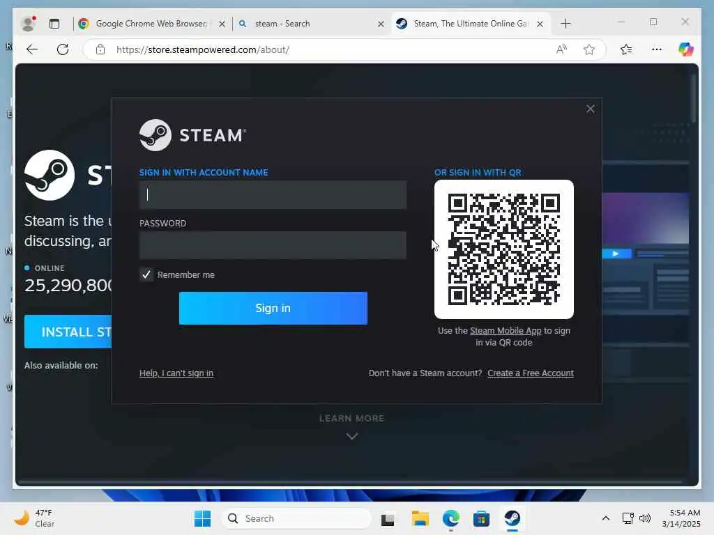The height and width of the screenshot is (535, 714).
Task: Focus the account name input field
Action: coord(273,195)
